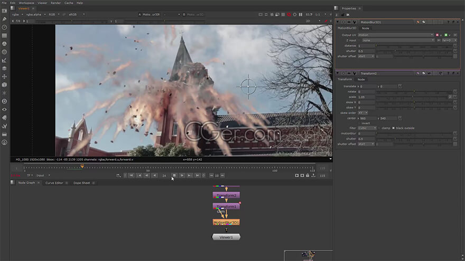465x261 pixels.
Task: Pause viewer updating with pause icon
Action: pos(301,15)
